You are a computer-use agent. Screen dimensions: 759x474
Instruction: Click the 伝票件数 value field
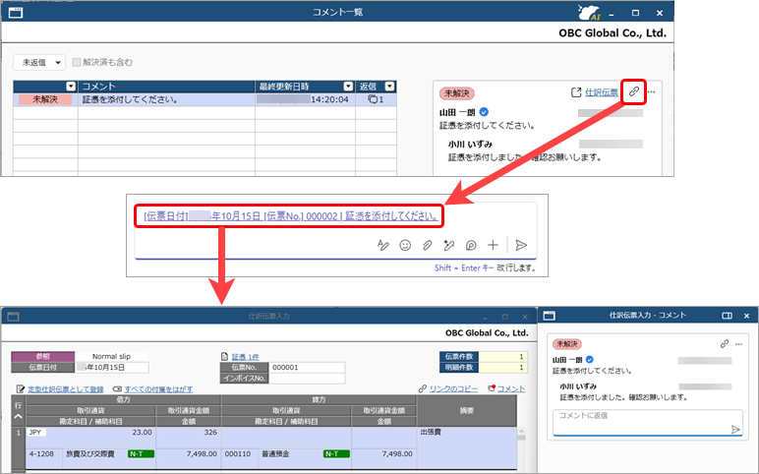coord(503,356)
